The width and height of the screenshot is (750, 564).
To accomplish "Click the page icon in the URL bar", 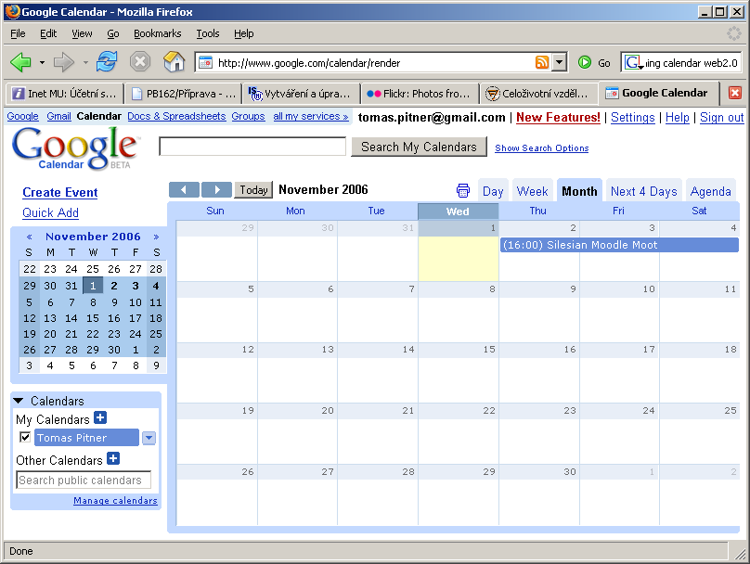I will (206, 62).
